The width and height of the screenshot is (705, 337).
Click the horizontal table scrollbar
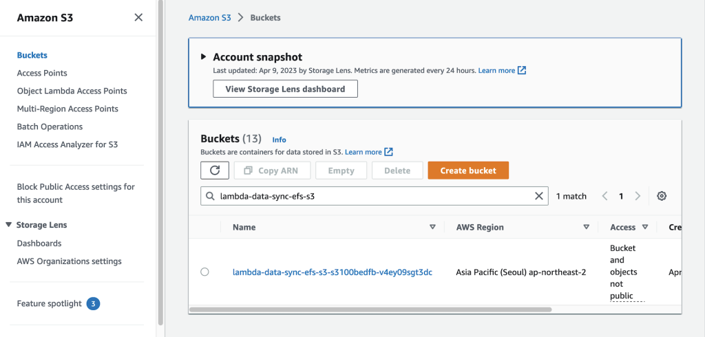tap(370, 309)
